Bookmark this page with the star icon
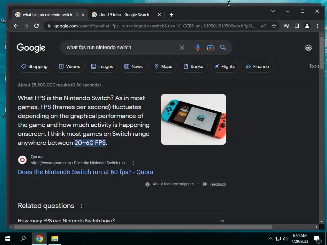This screenshot has height=245, width=327. point(274,26)
